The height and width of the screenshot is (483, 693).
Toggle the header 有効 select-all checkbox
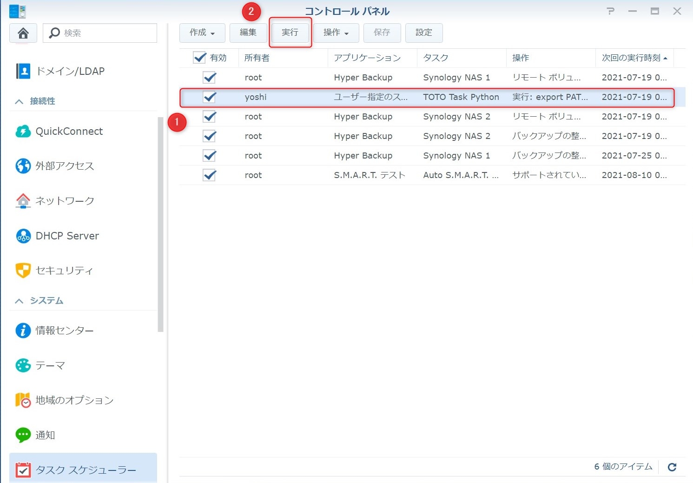(199, 58)
